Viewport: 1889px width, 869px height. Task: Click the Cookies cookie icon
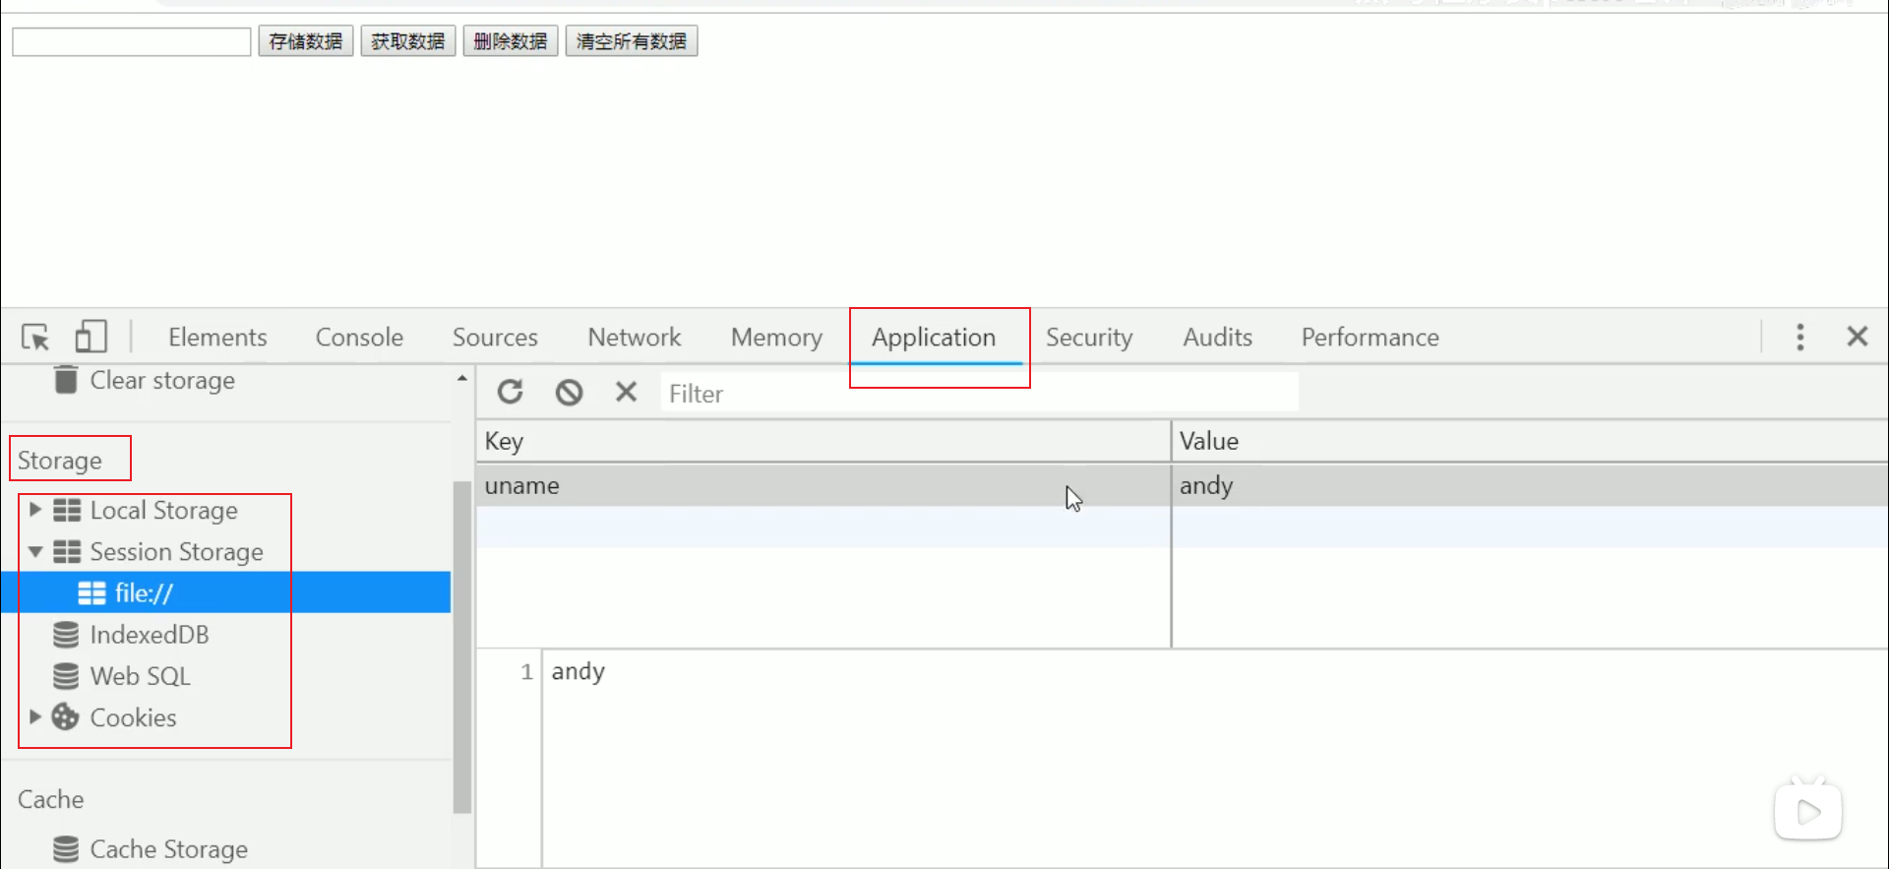(x=65, y=717)
